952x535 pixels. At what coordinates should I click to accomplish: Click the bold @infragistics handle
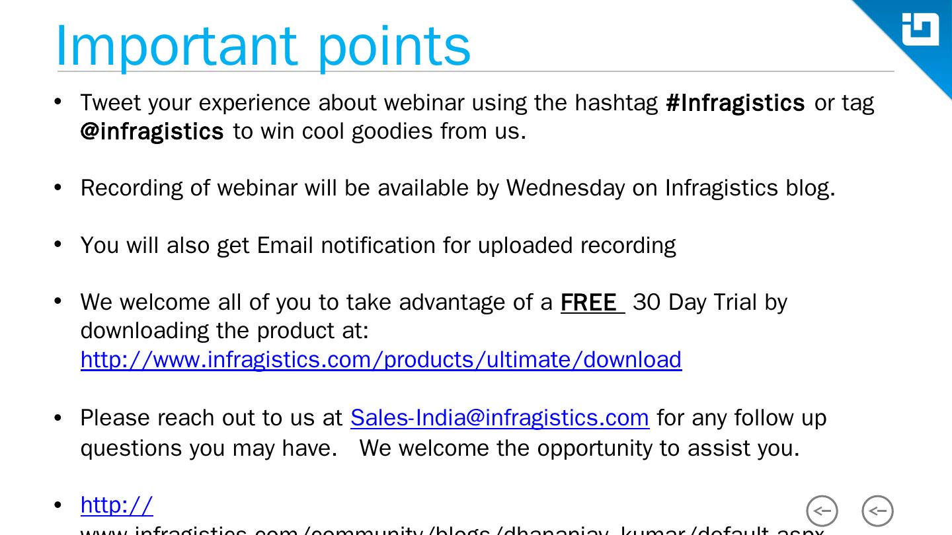152,131
